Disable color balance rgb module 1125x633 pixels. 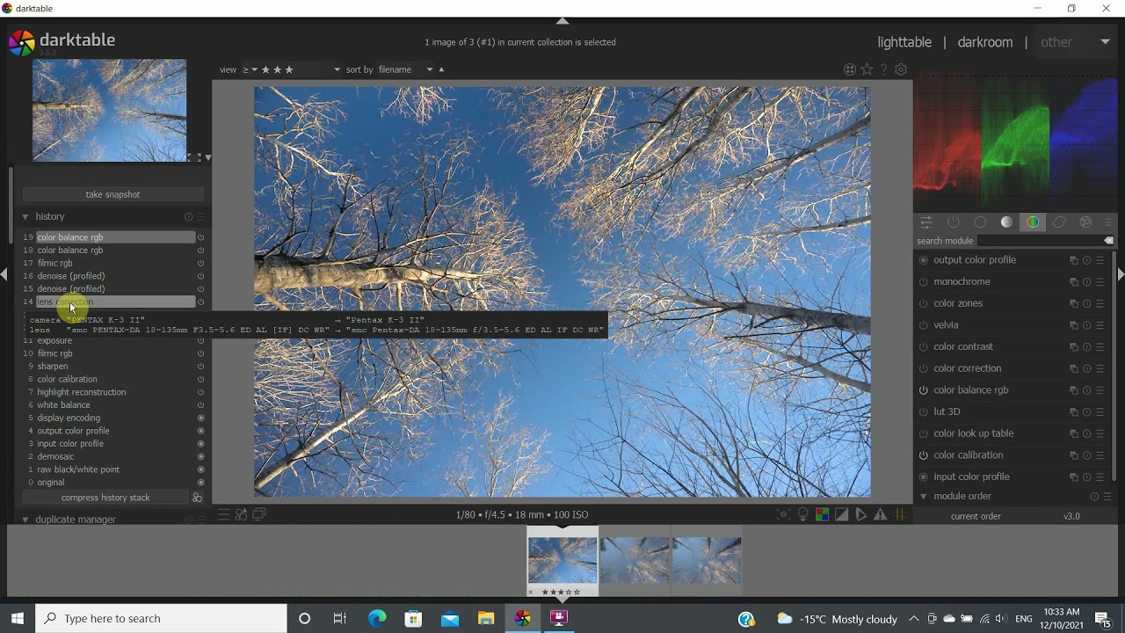click(923, 390)
